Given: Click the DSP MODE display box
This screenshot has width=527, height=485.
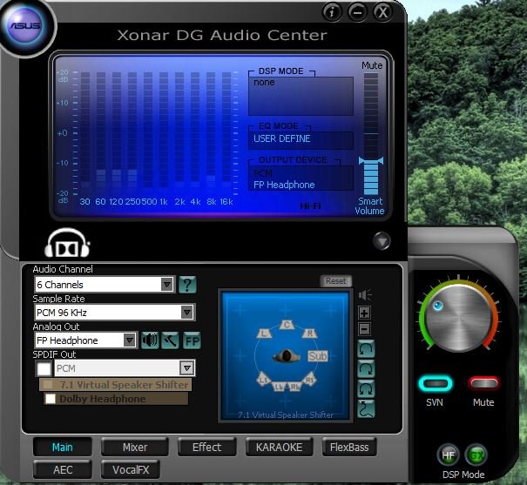Looking at the screenshot, I should 301,96.
